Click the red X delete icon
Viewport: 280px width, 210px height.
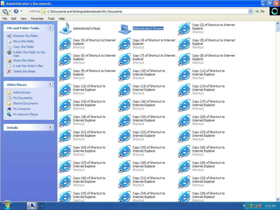coord(9,71)
